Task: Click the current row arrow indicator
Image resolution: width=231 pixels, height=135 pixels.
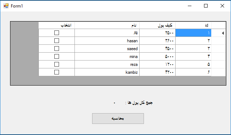Action: (x=223, y=33)
